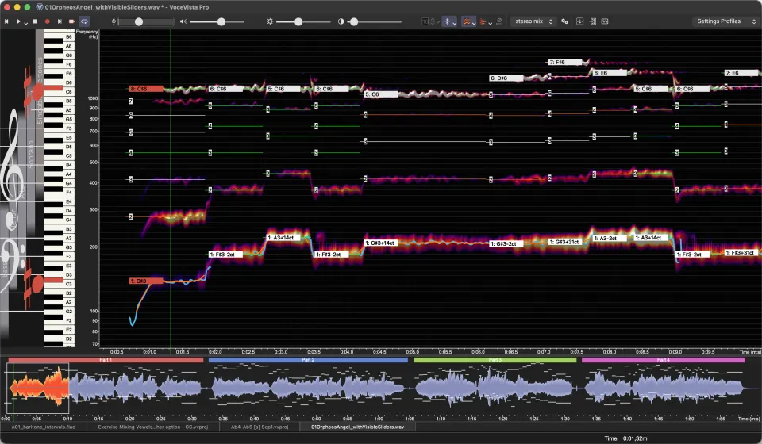Toggle the overtone sliders wave icon
762x444 pixels.
(x=466, y=21)
